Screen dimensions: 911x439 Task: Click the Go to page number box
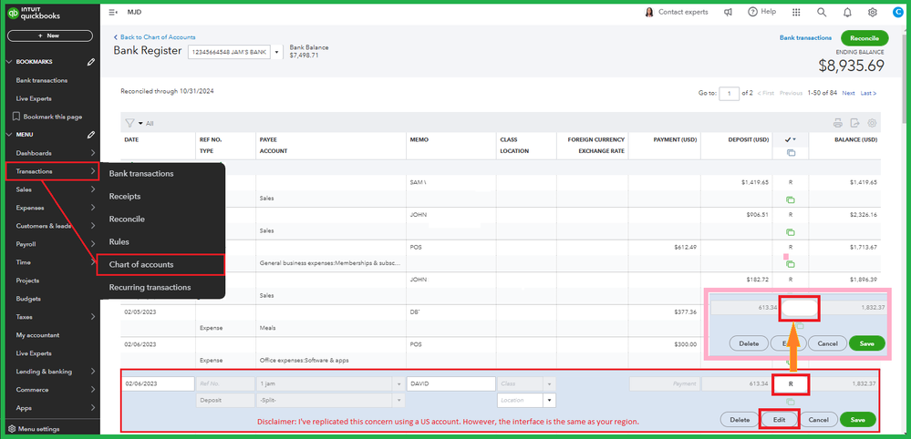(730, 94)
